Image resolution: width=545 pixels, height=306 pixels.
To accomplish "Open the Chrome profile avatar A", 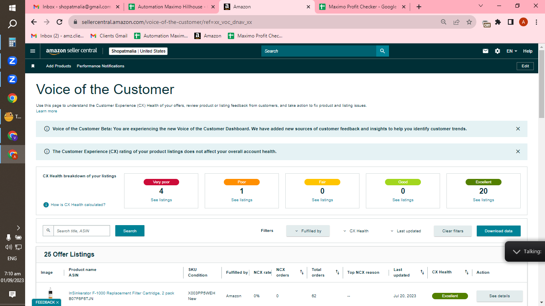I will pos(523,22).
